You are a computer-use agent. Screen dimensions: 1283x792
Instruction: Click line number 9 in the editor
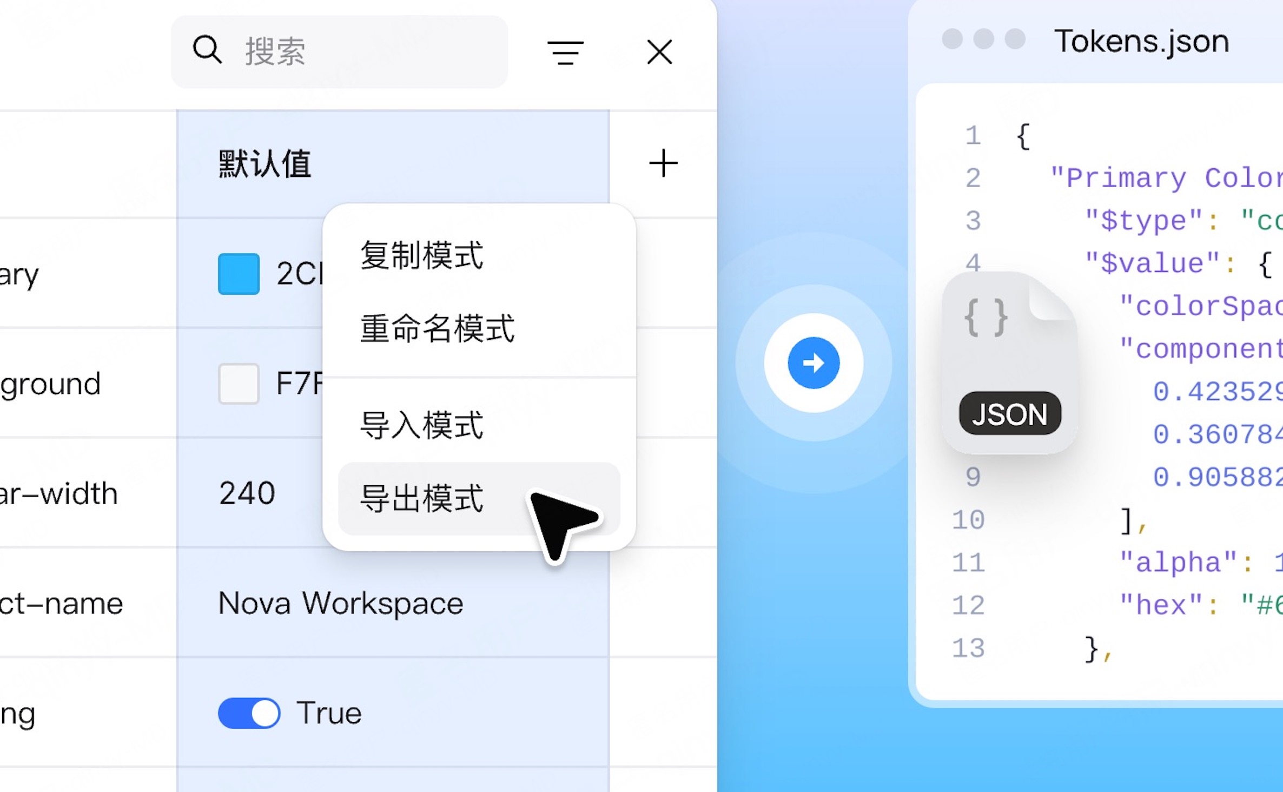click(973, 477)
